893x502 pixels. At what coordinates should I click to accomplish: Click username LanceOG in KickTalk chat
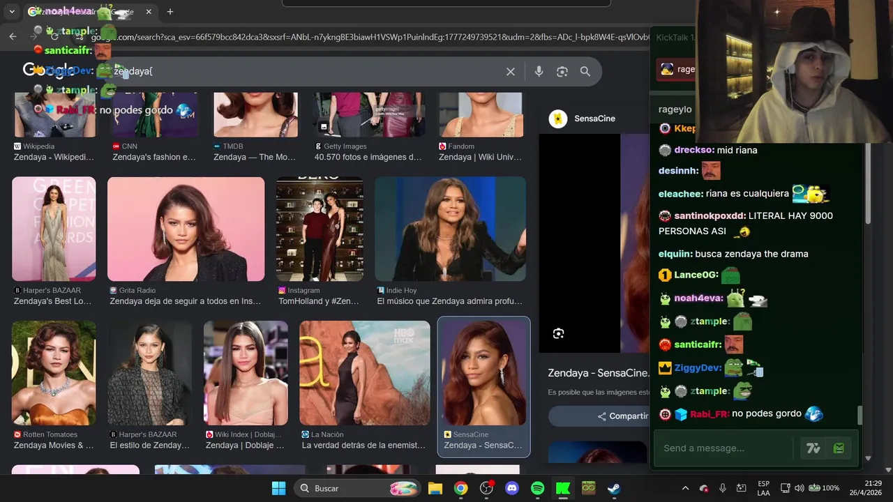[696, 275]
